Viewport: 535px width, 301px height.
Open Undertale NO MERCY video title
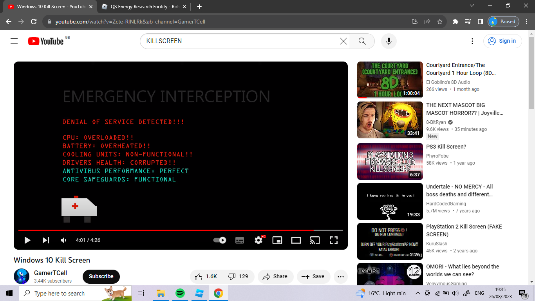click(x=460, y=190)
